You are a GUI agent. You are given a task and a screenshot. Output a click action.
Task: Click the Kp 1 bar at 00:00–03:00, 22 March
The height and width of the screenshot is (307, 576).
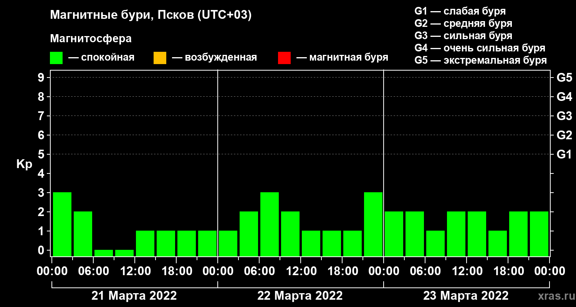pos(228,243)
